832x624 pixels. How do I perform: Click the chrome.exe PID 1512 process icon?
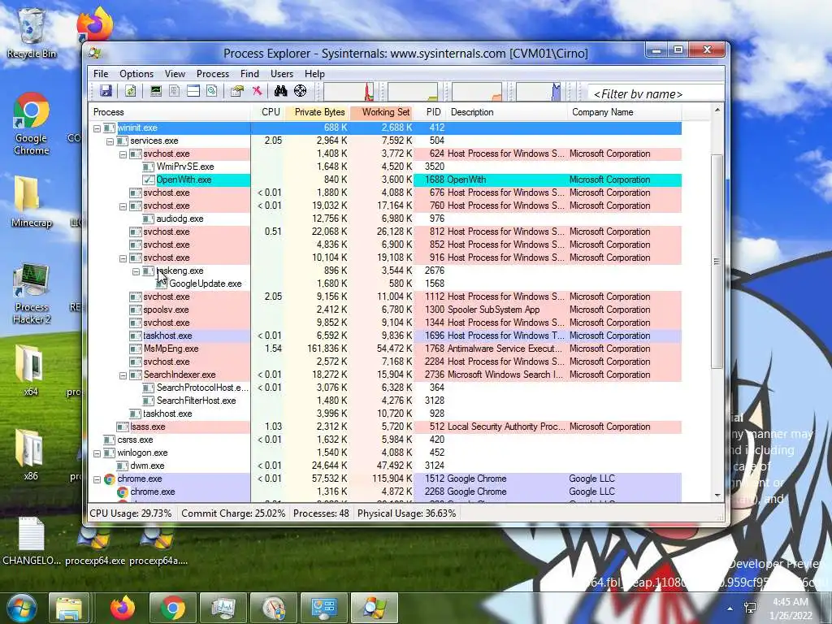110,479
